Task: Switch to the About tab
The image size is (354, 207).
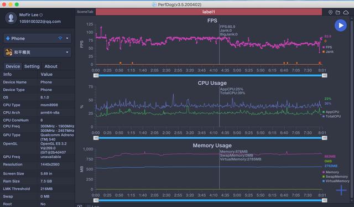Action: 51,66
